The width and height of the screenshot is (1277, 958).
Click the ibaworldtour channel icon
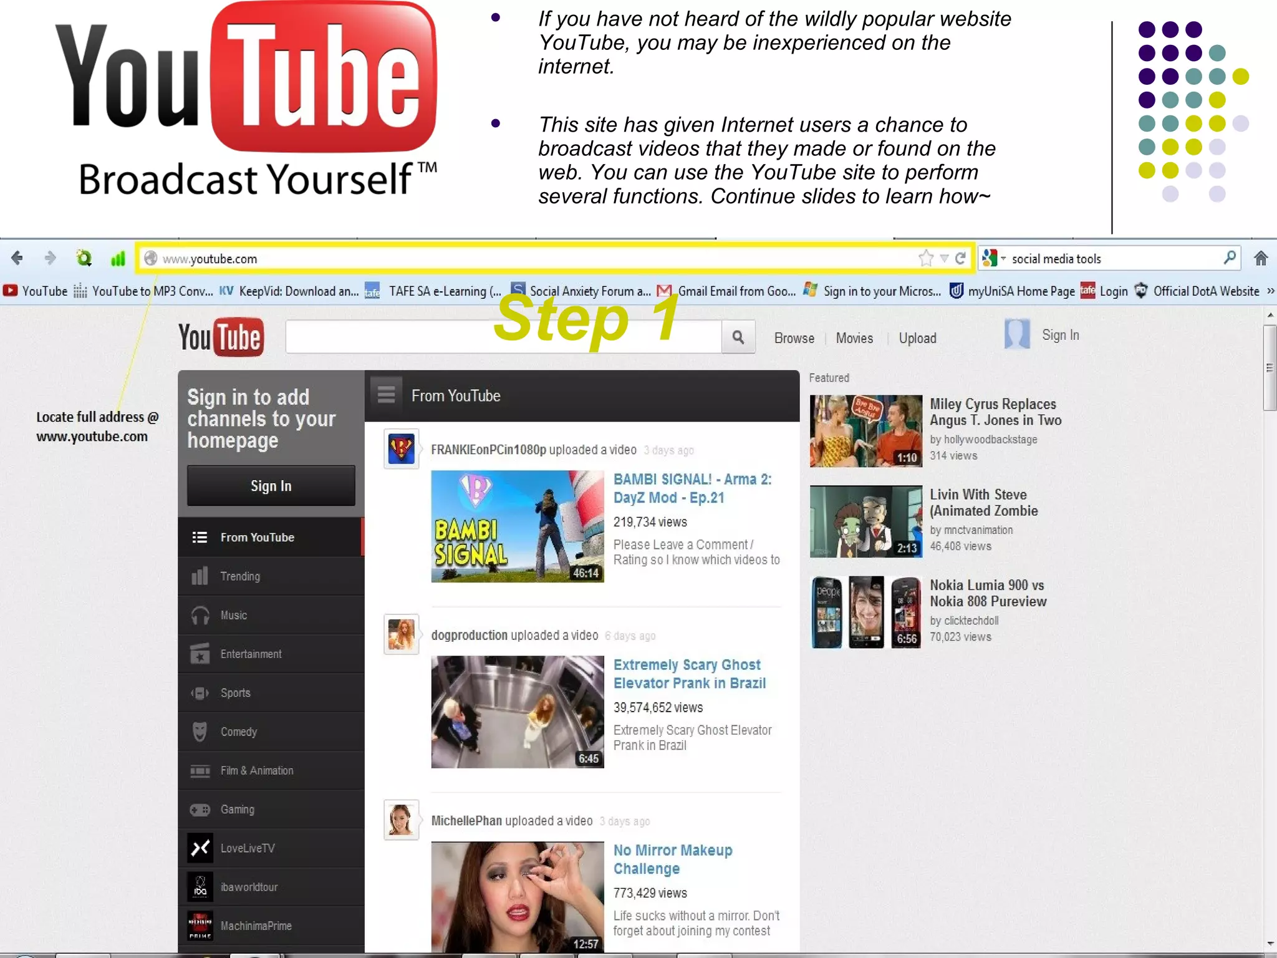200,887
